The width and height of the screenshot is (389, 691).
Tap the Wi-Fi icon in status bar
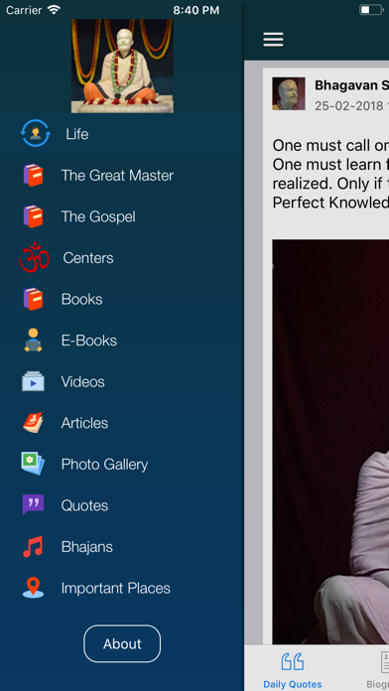(x=54, y=10)
